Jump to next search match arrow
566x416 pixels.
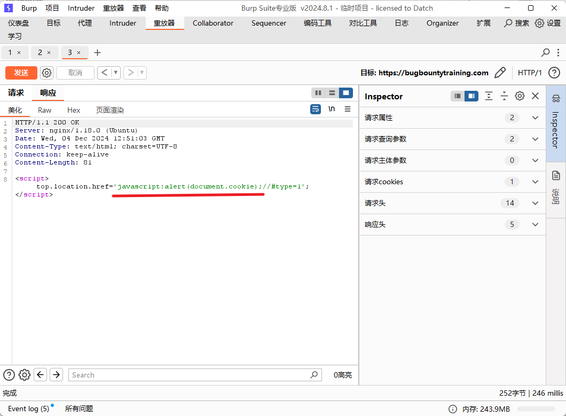tap(56, 375)
